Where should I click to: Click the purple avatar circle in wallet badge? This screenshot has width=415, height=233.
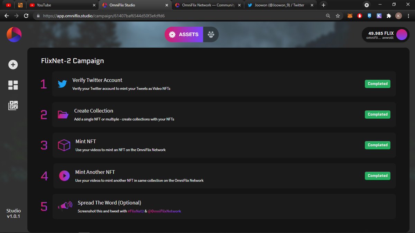pos(402,35)
